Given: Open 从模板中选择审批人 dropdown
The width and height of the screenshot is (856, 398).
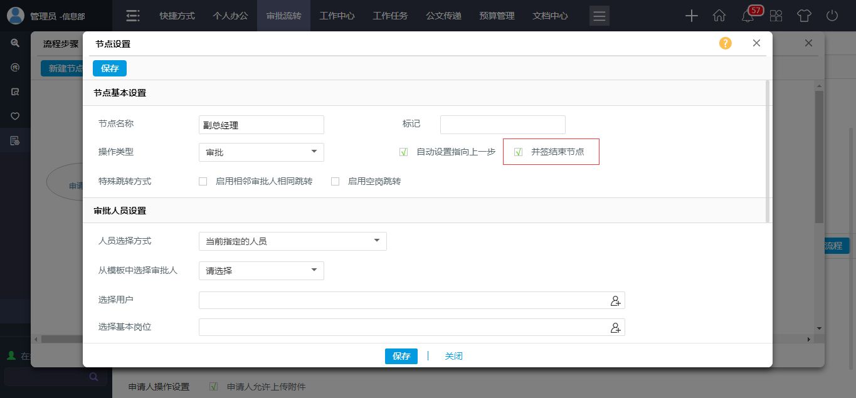Looking at the screenshot, I should [261, 271].
